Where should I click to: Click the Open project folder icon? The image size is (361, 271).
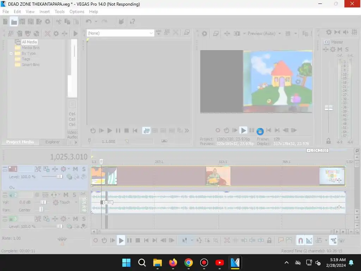coord(14,22)
